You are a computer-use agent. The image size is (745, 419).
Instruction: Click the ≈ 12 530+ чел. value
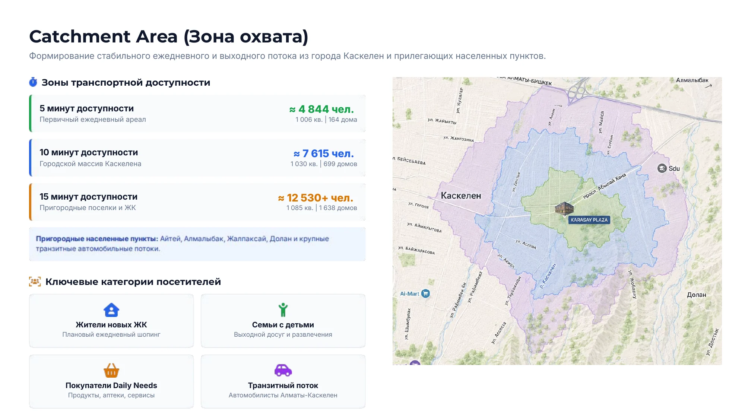[x=316, y=198]
